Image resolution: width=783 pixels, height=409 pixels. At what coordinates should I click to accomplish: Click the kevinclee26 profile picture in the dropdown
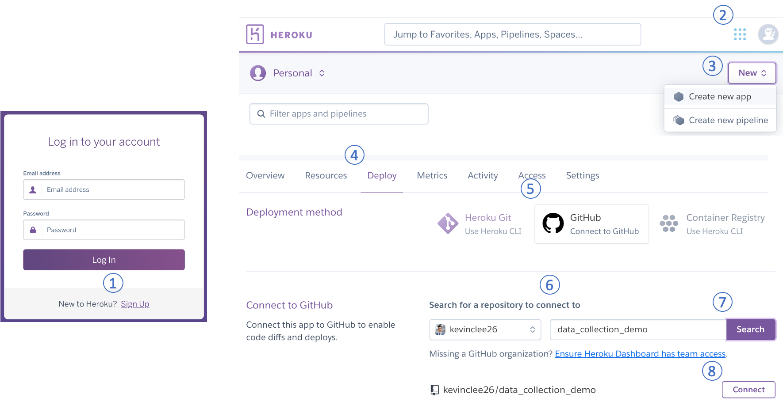click(x=440, y=329)
